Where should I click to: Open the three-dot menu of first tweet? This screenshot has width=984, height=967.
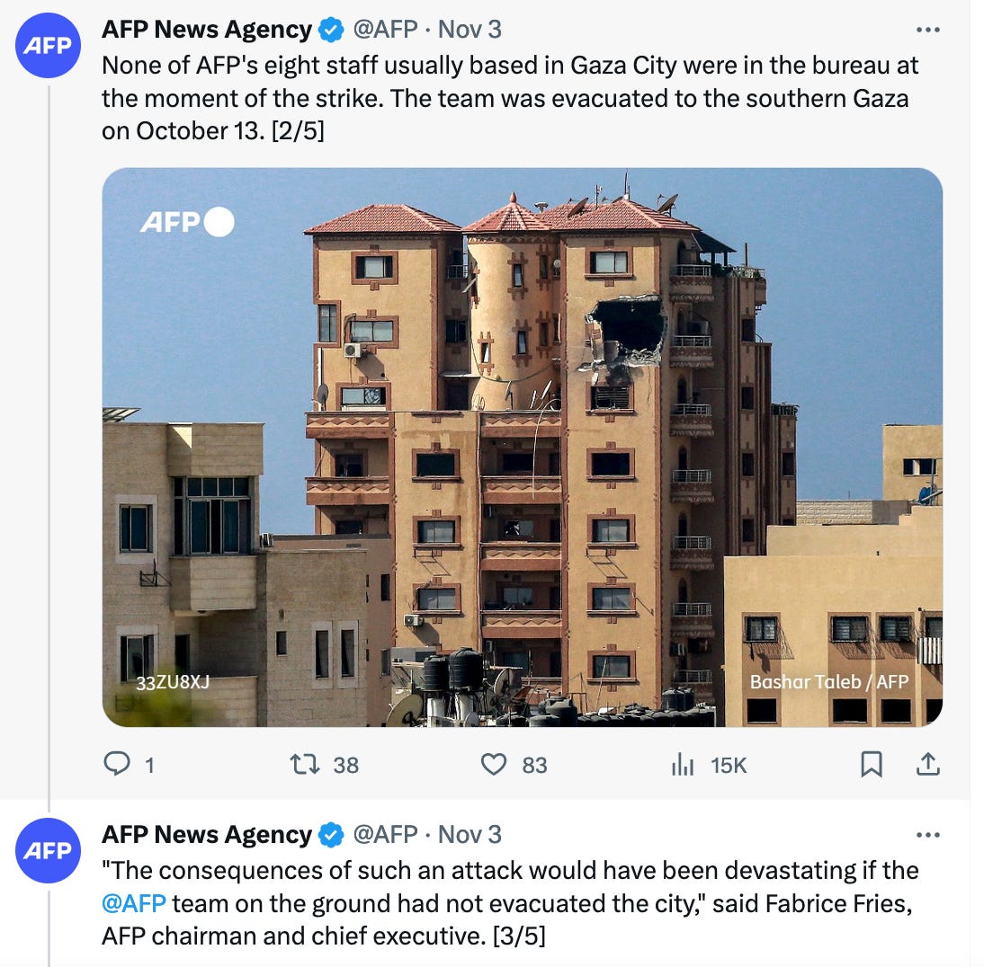point(927,30)
